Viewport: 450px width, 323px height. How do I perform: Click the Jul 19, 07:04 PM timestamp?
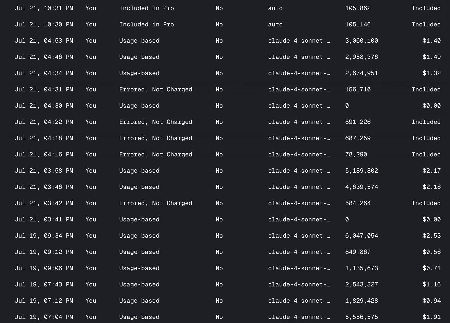[44, 317]
